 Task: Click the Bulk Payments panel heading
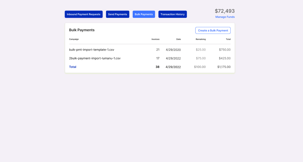pos(82,30)
